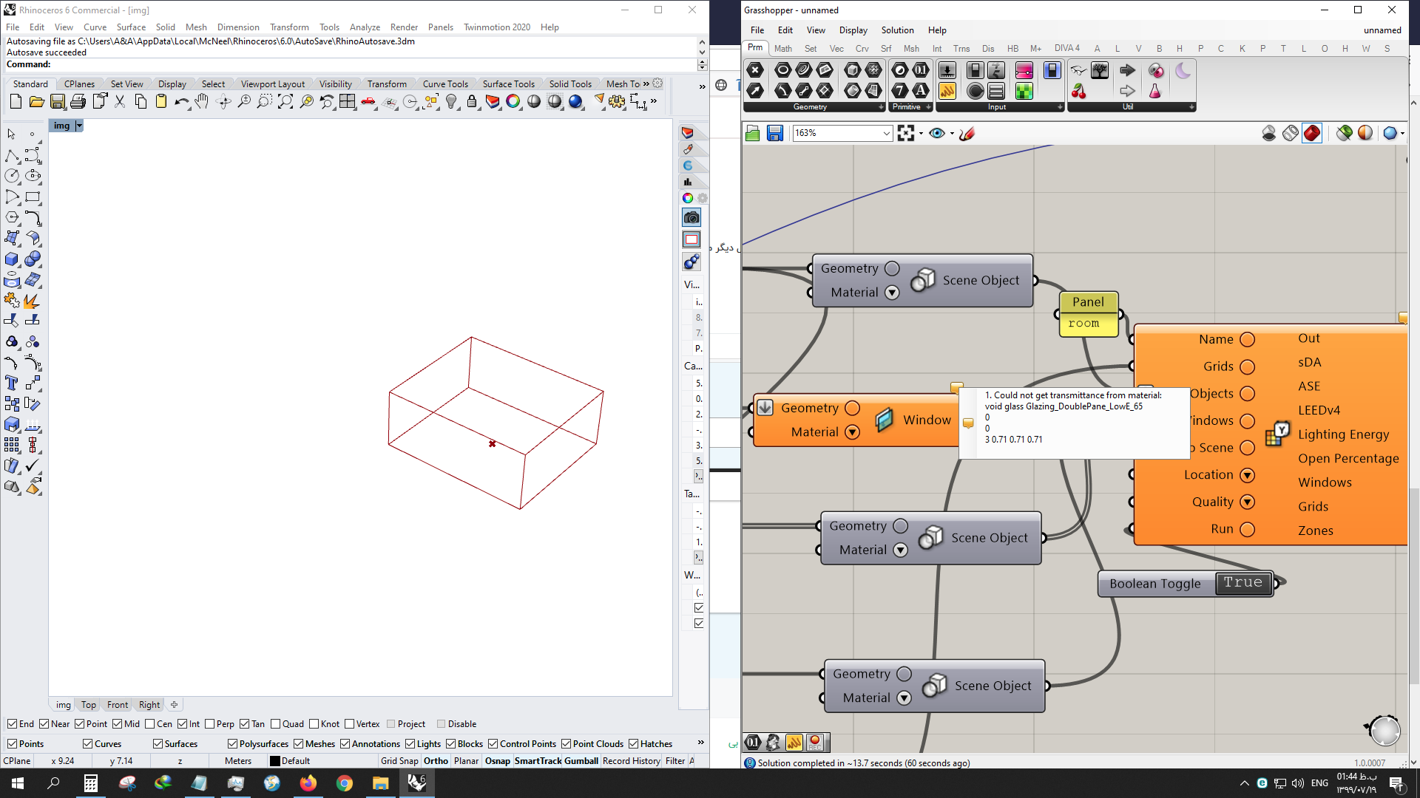This screenshot has height=798, width=1420.
Task: Enable the Perp osnap checkbox
Action: point(209,724)
